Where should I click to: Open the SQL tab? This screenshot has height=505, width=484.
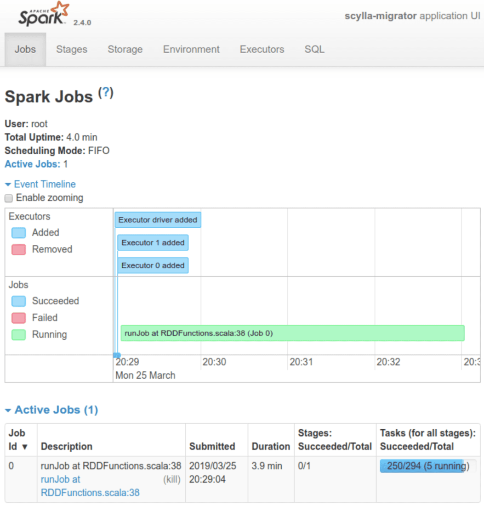(x=314, y=49)
